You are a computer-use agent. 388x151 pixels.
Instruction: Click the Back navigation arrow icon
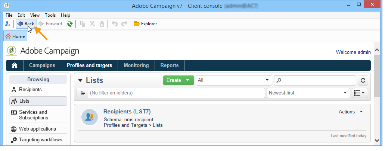[x=20, y=24]
